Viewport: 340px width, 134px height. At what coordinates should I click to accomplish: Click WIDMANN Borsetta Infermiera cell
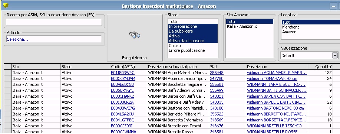178,120
